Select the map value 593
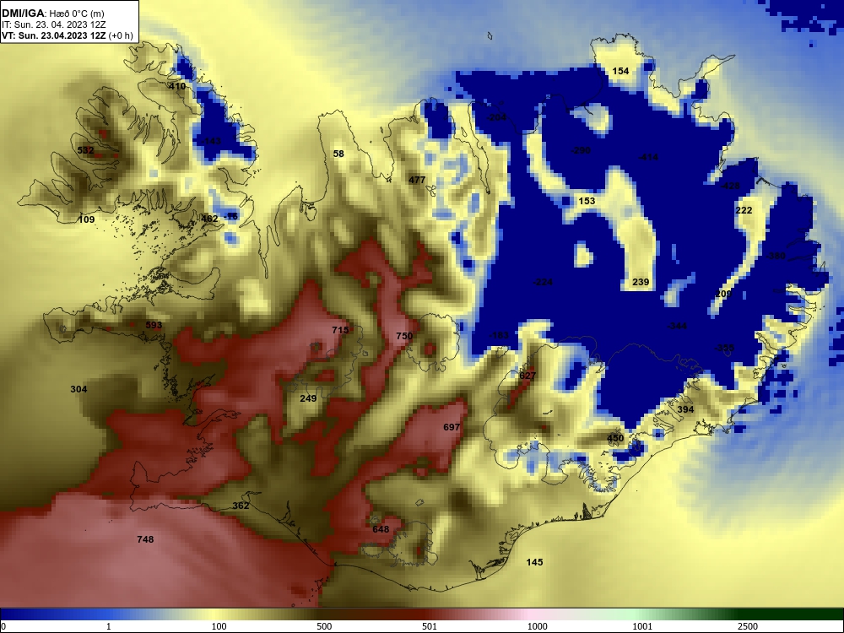The width and height of the screenshot is (844, 633). (154, 325)
